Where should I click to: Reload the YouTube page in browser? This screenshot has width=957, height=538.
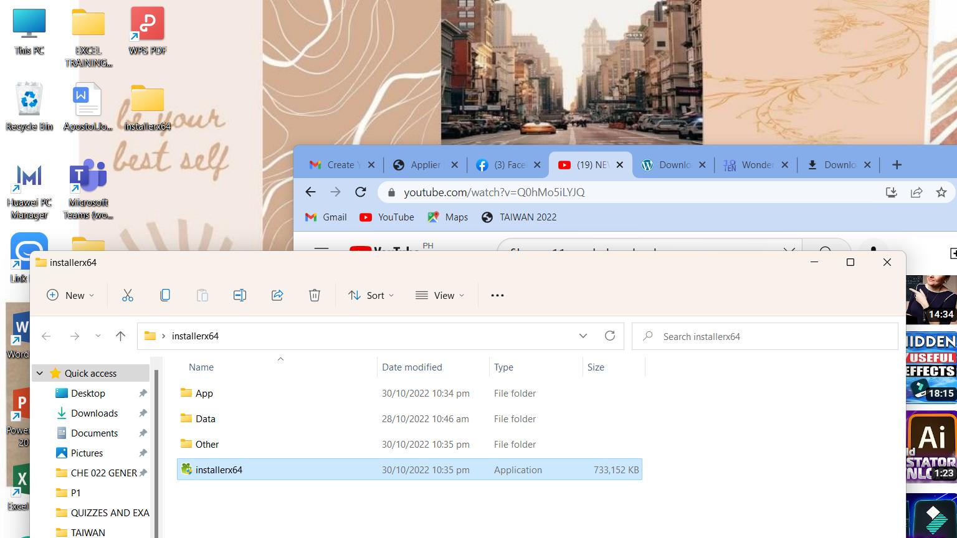360,192
